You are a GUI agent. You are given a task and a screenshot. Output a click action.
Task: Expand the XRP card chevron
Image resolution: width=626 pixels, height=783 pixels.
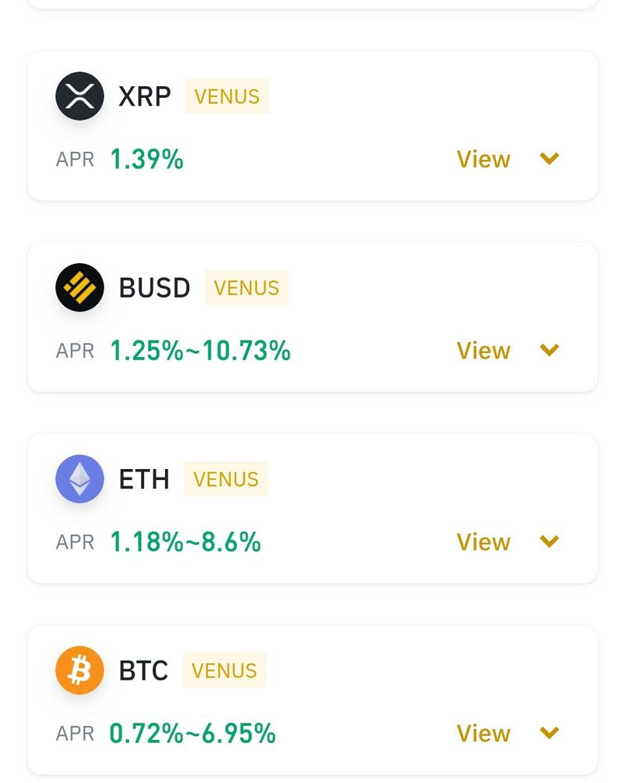point(550,159)
